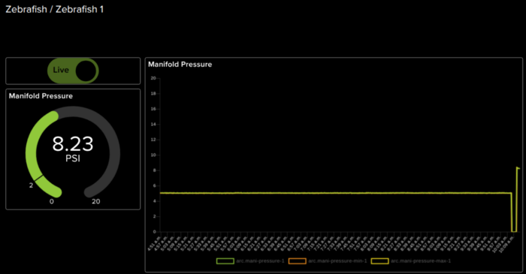Hide the arc.mani-pressure-max-1 series via legend label
This screenshot has width=526, height=274.
[421, 261]
